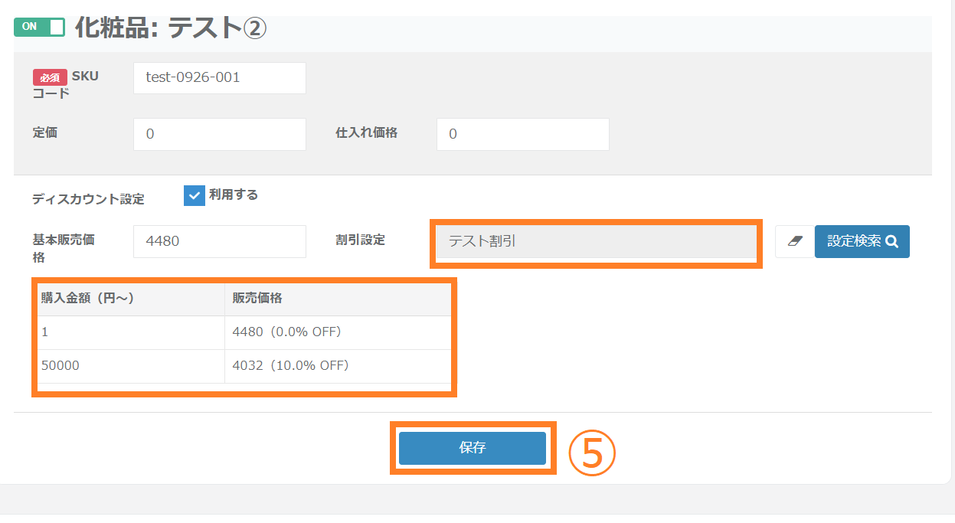This screenshot has width=955, height=523.
Task: Click the 基本販売価格 field showing 4480
Action: point(219,241)
